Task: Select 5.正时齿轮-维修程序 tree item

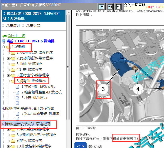Action: 33,75
